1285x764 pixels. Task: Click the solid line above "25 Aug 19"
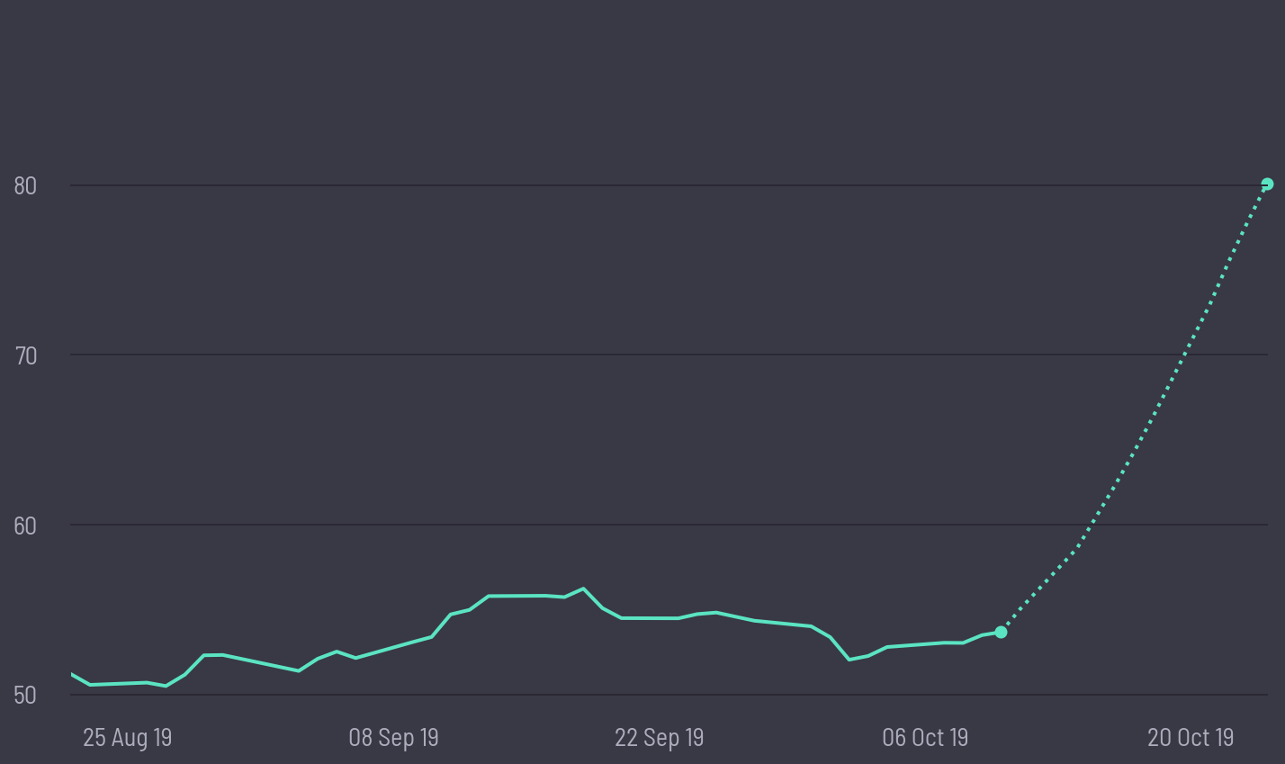coord(127,683)
